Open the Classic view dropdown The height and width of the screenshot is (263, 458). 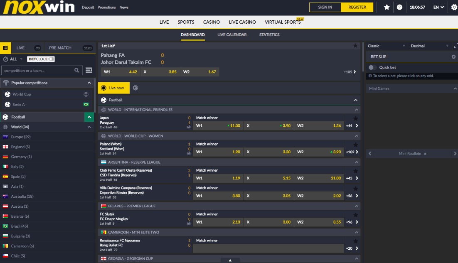[x=386, y=46]
